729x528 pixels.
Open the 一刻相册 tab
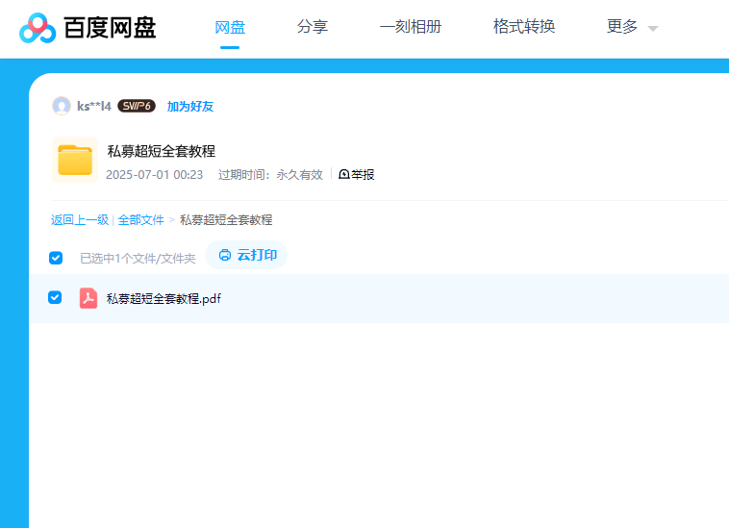411,27
